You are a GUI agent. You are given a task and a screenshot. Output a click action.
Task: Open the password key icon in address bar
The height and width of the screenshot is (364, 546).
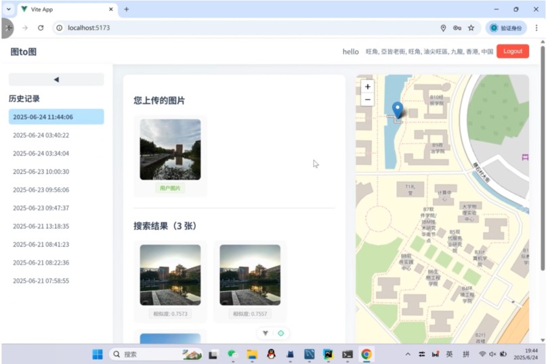pos(457,28)
